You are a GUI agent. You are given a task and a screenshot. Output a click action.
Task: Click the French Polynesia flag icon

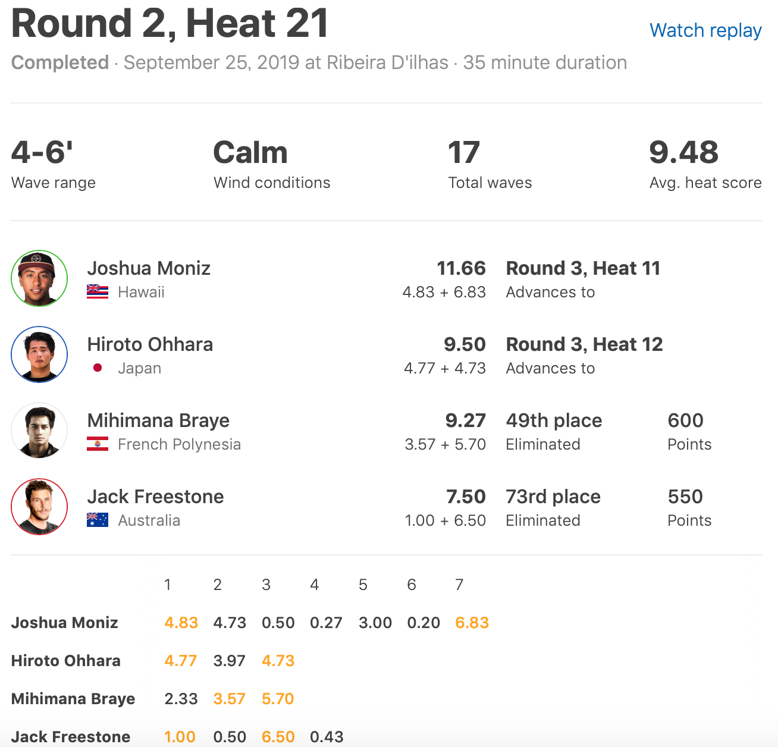point(98,444)
